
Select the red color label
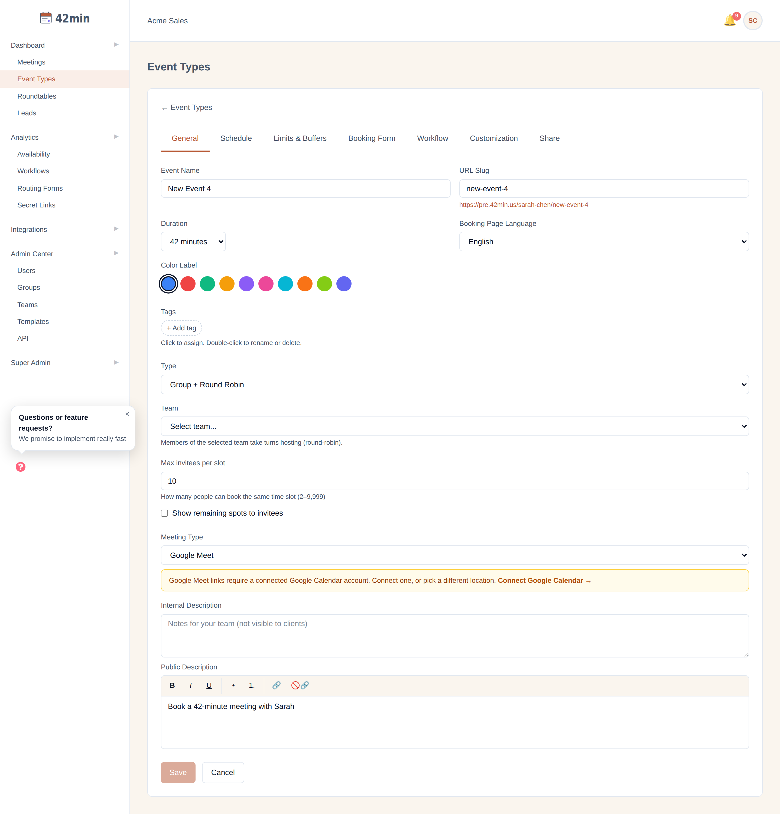pyautogui.click(x=188, y=284)
